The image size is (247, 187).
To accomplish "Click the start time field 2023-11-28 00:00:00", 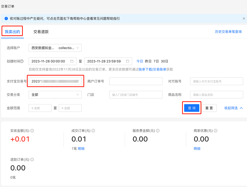I will (52, 61).
